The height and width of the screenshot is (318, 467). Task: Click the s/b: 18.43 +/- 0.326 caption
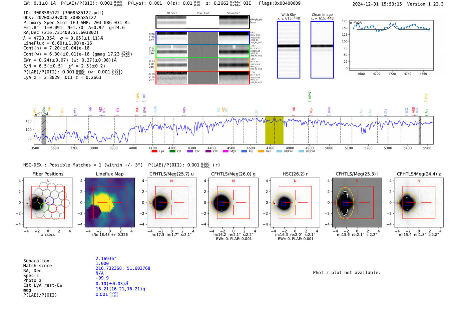click(110, 235)
